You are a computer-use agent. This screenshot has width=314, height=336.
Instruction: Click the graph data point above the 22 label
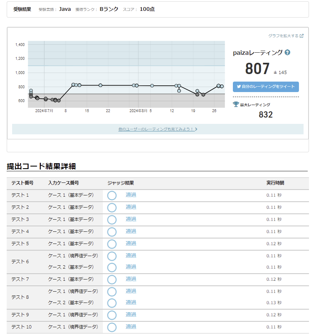click(100, 85)
